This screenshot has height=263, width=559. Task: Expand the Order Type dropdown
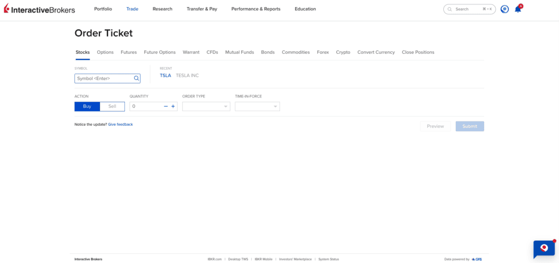[206, 106]
